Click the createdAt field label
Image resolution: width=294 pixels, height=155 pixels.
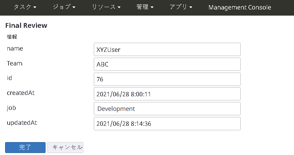[x=21, y=93]
